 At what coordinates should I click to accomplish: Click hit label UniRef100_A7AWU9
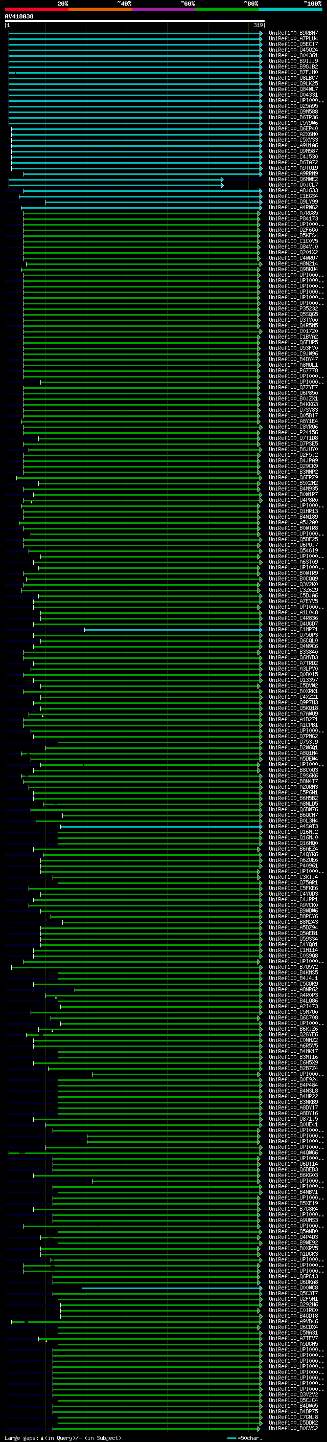pyautogui.click(x=293, y=714)
